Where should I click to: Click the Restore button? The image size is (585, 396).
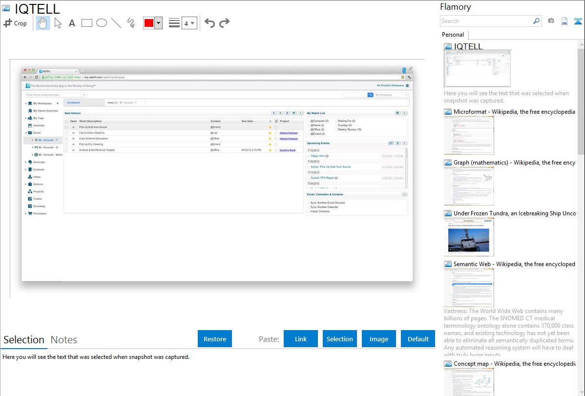pyautogui.click(x=215, y=339)
